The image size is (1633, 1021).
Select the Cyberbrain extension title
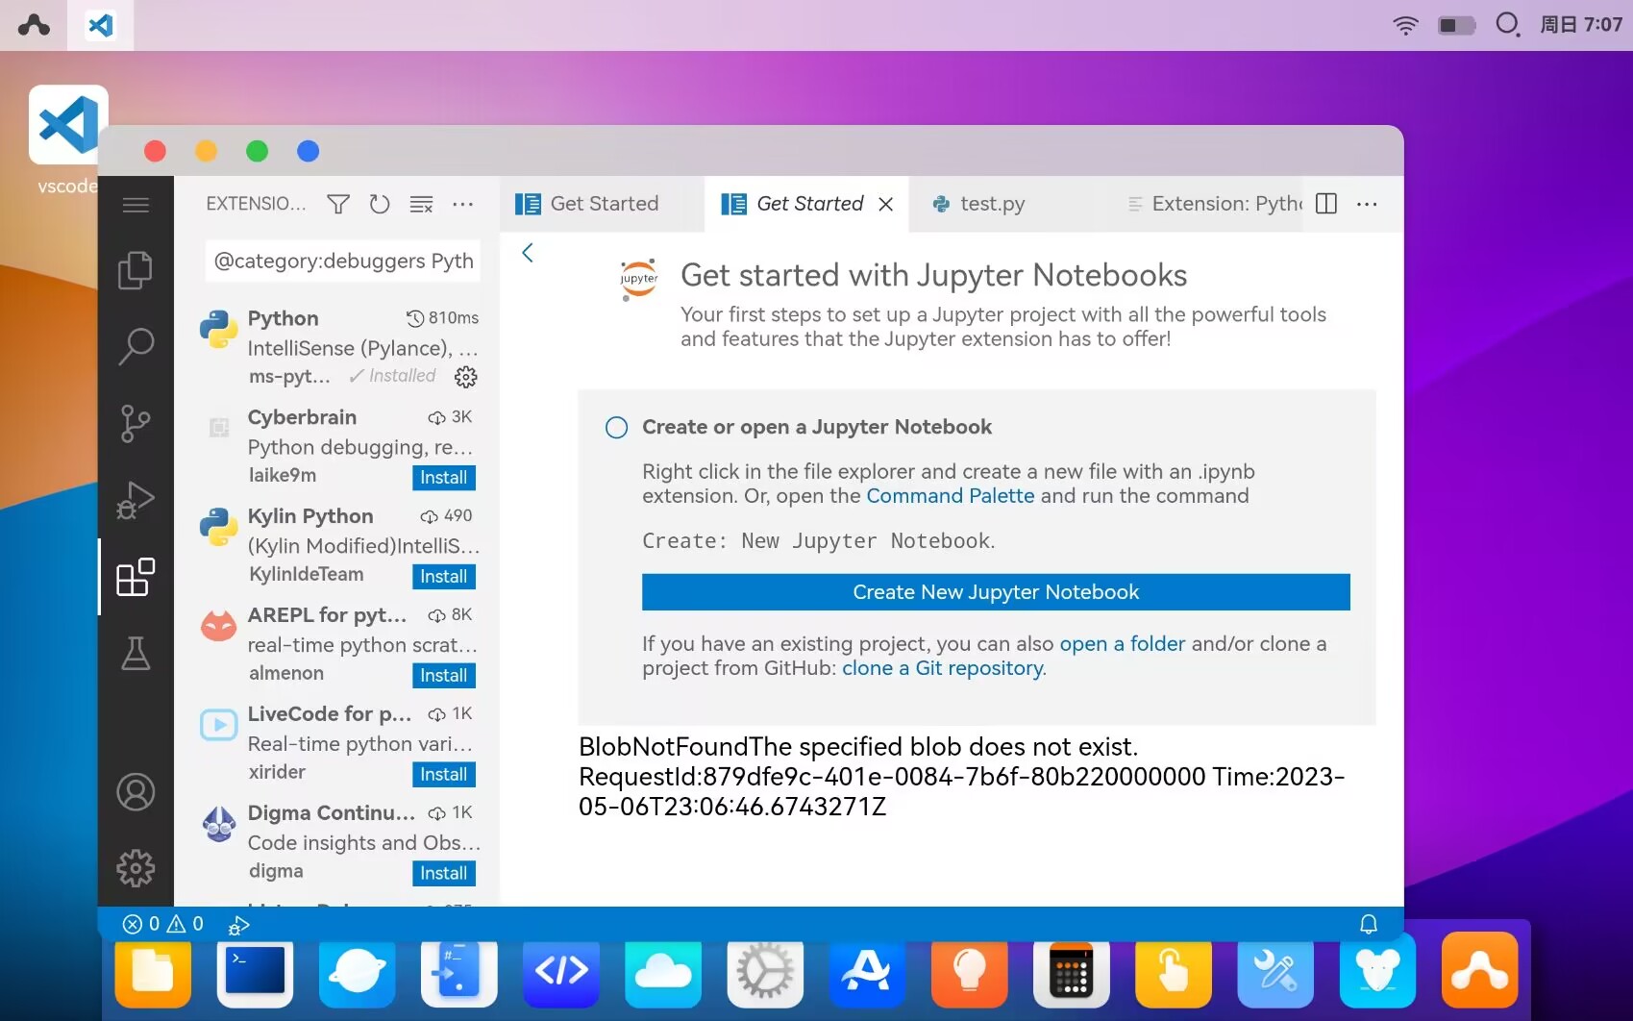point(302,417)
